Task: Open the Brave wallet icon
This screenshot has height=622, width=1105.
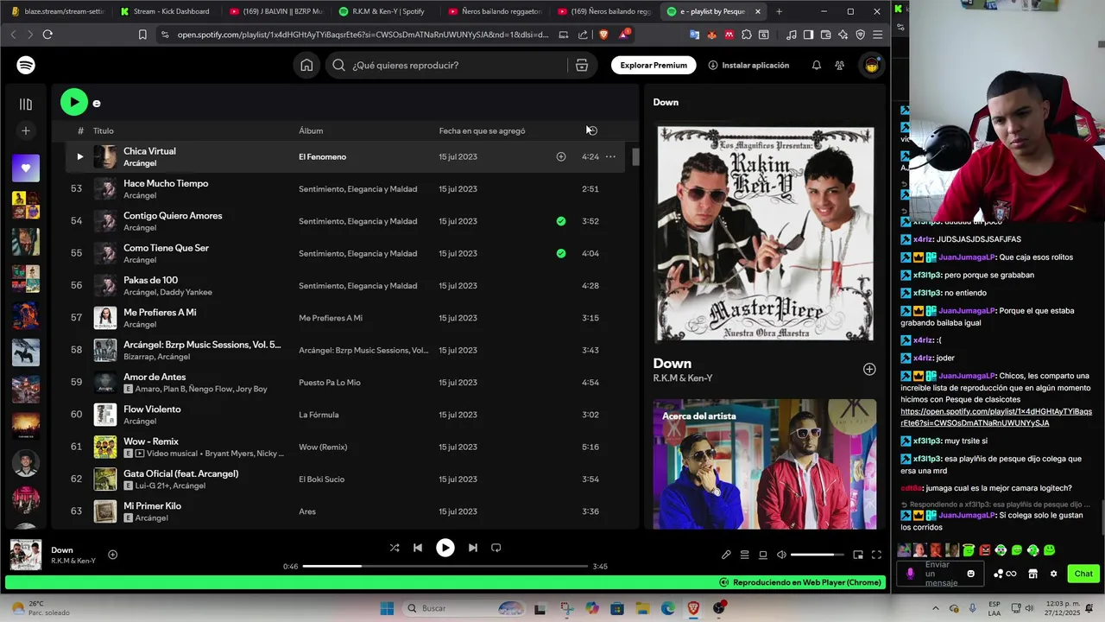Action: pyautogui.click(x=825, y=35)
